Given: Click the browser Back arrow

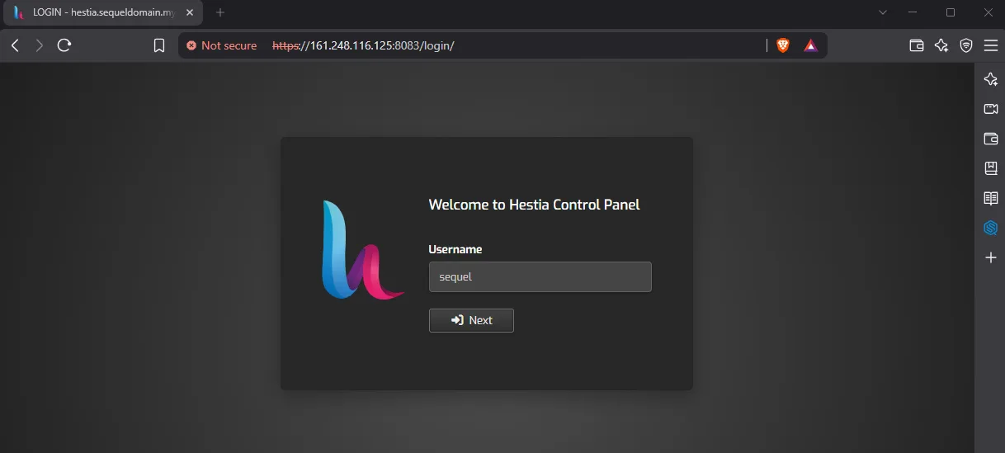Looking at the screenshot, I should [15, 45].
